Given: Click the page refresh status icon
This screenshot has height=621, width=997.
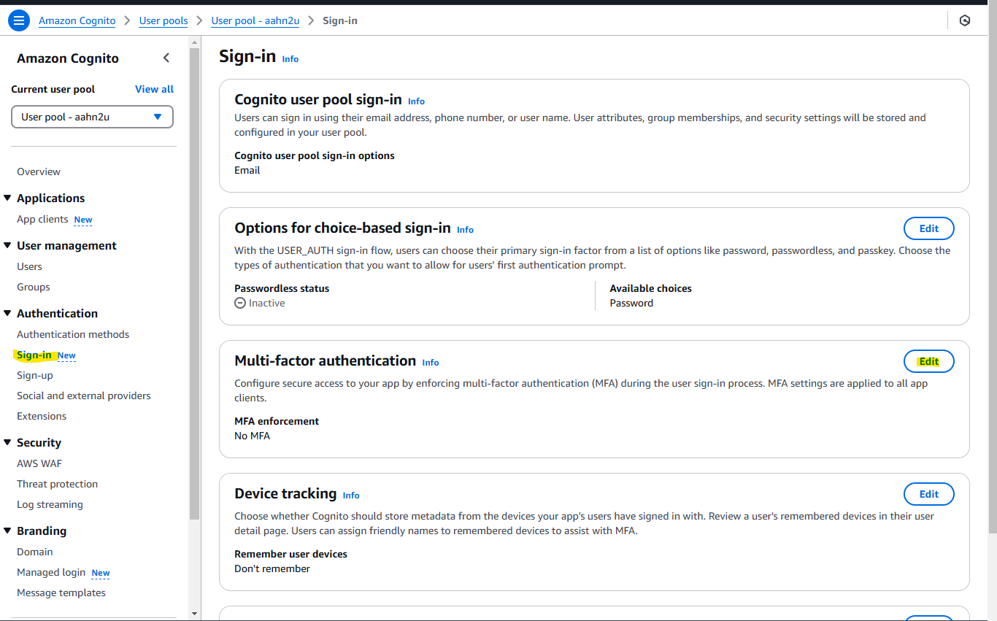Looking at the screenshot, I should tap(965, 20).
